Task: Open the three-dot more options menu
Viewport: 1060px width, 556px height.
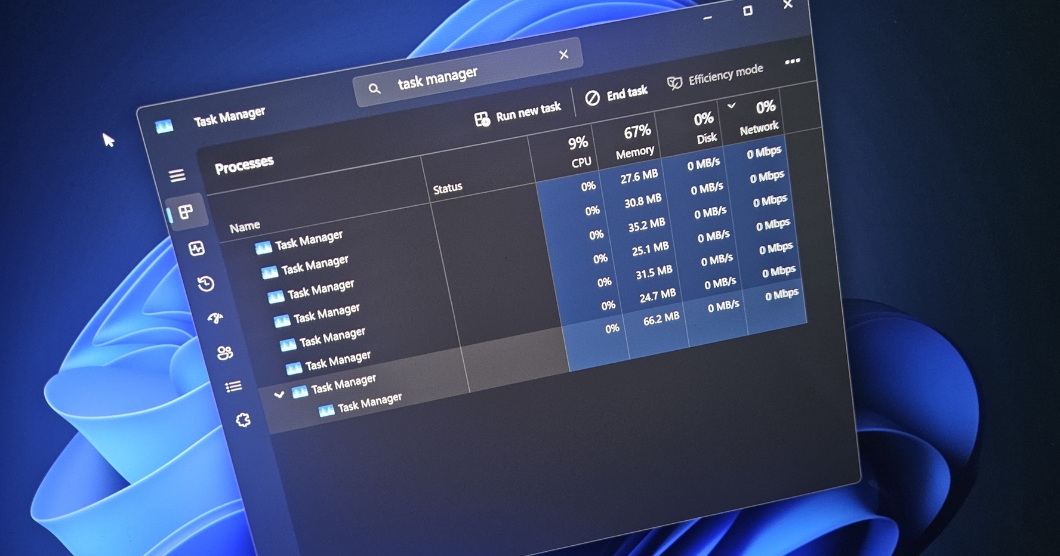Action: coord(792,61)
